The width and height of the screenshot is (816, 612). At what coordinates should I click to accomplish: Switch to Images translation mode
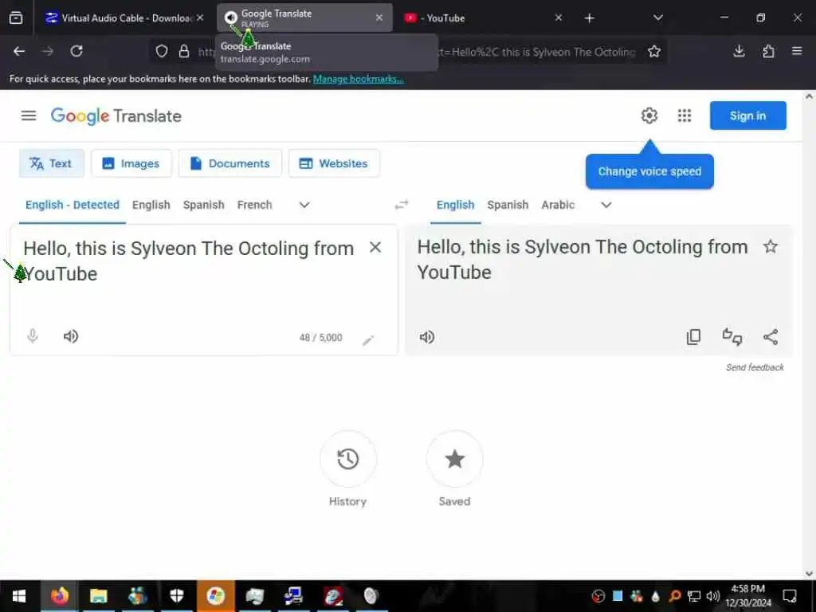131,163
